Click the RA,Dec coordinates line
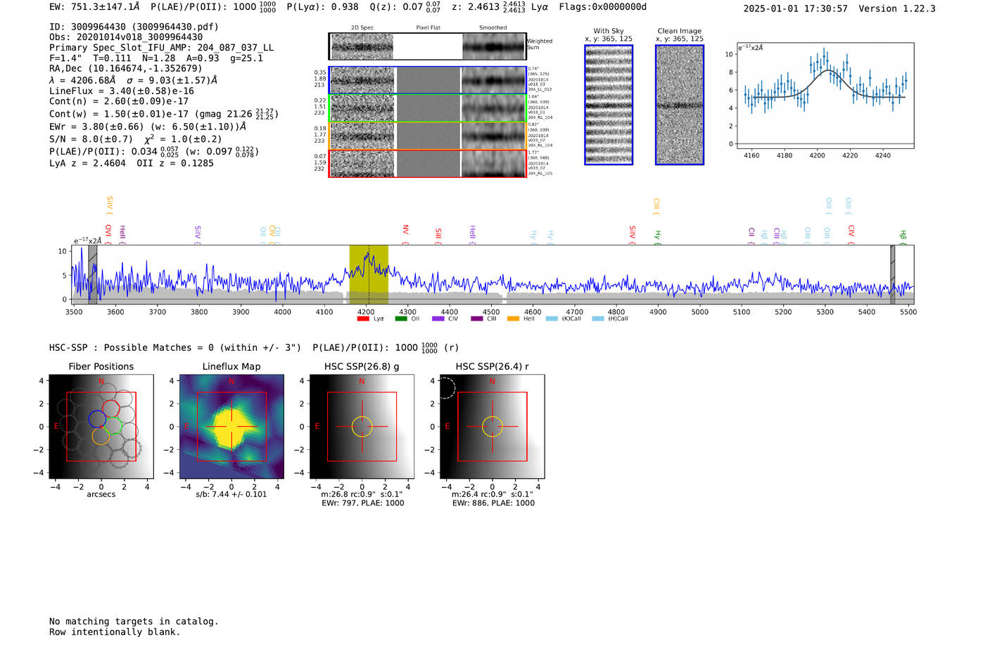985x670 pixels. click(125, 68)
